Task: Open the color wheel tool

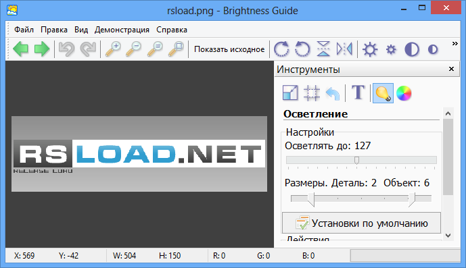Action: coord(404,93)
